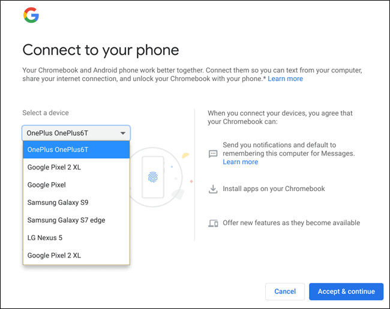
Task: Open Learn more link in the intro paragraph
Action: coord(285,79)
